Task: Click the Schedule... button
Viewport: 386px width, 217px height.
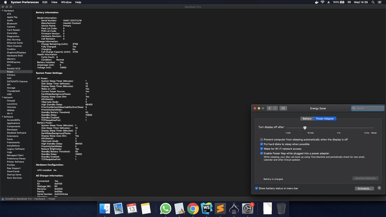Action: [x=364, y=188]
